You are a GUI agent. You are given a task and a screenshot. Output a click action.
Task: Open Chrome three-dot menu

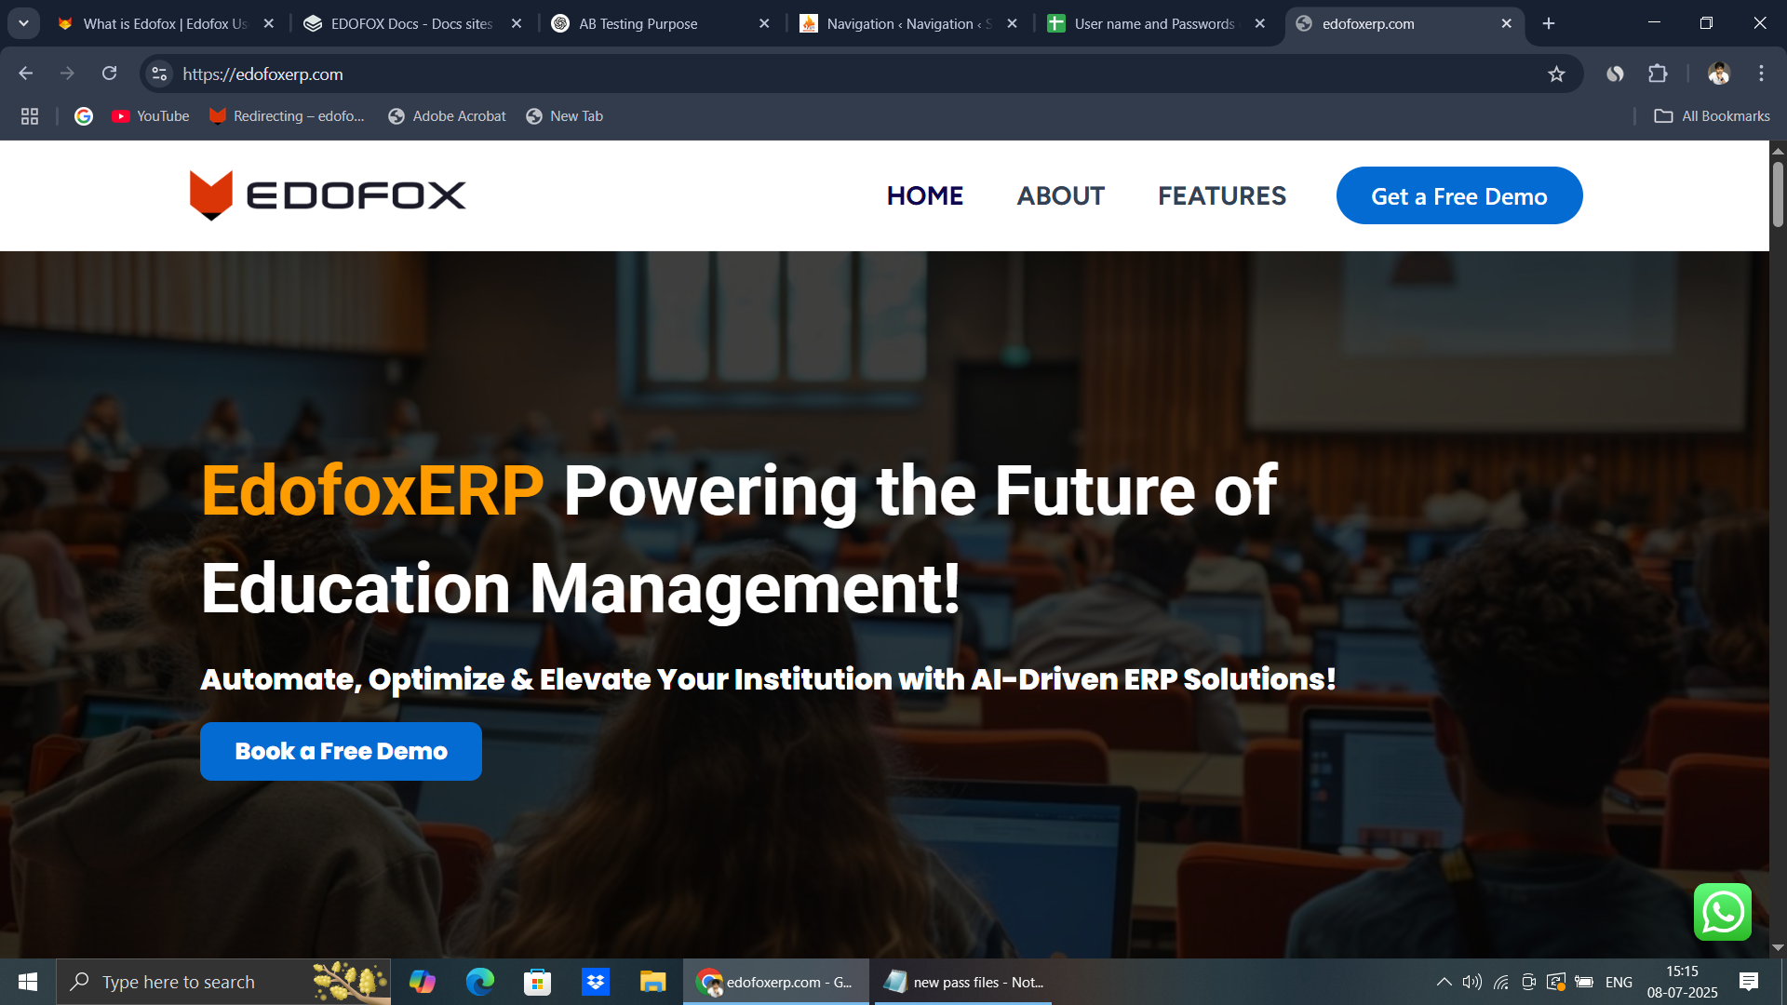point(1761,74)
